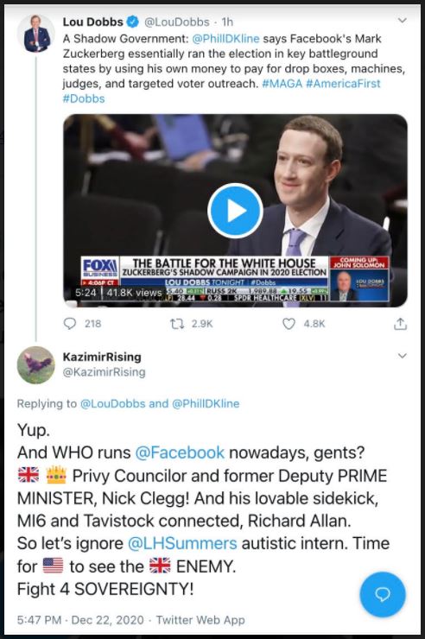Open the #Dobbs hashtag link

click(x=84, y=98)
